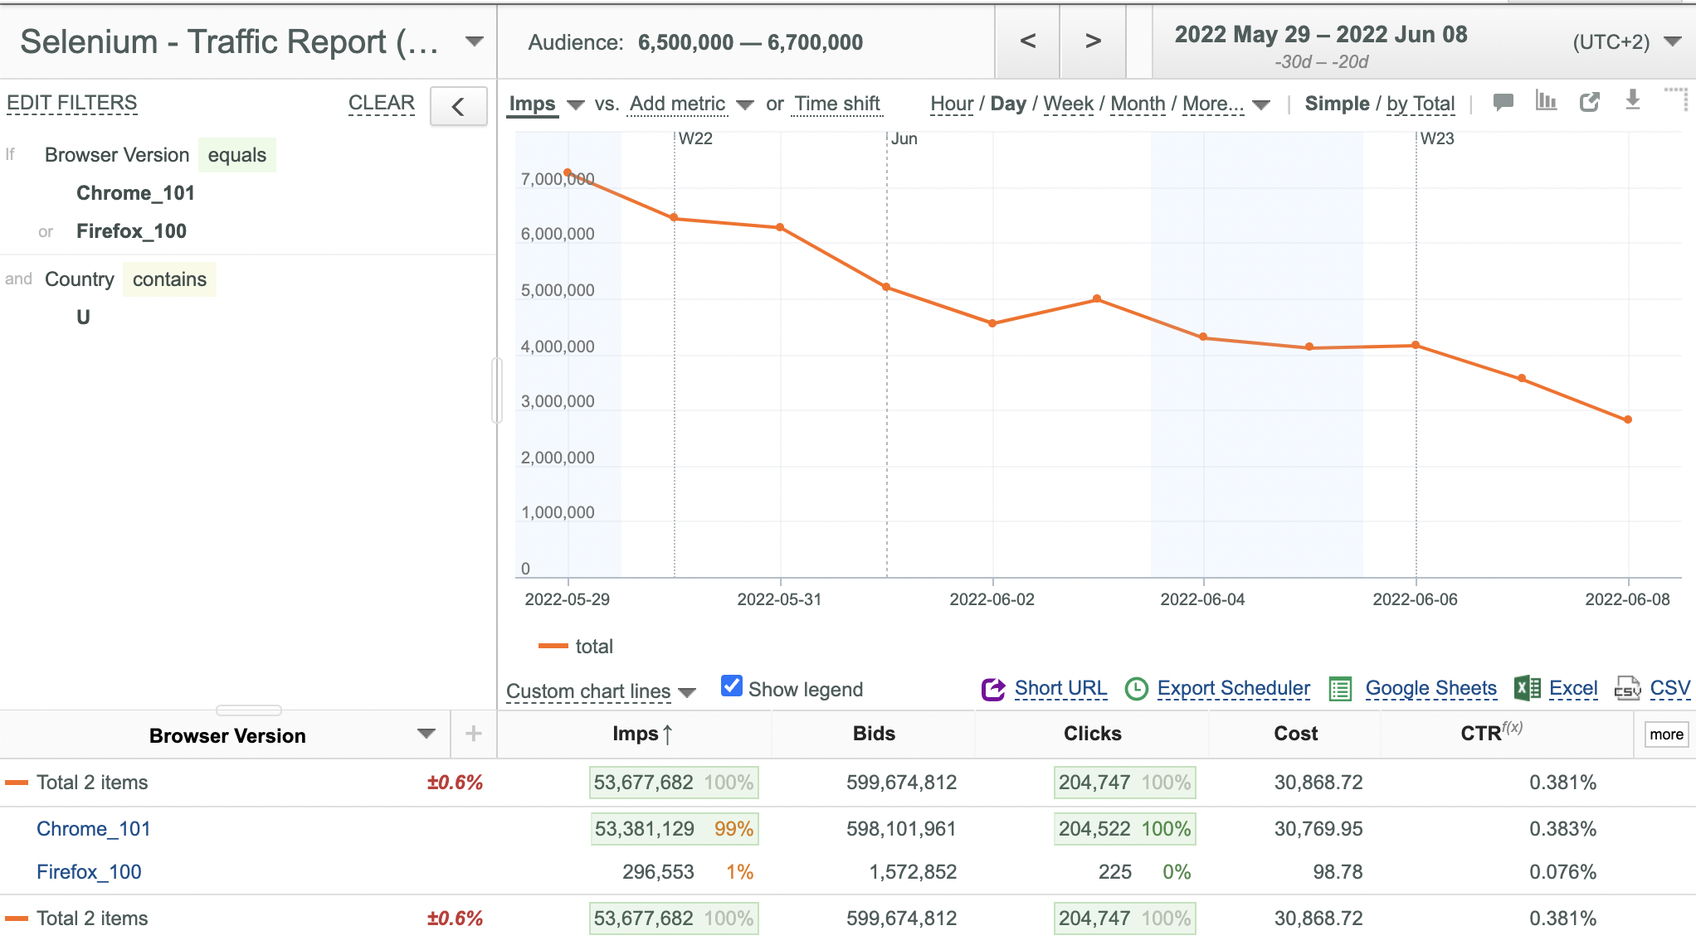Open the Short URL link
The width and height of the screenshot is (1696, 950).
tap(1060, 688)
